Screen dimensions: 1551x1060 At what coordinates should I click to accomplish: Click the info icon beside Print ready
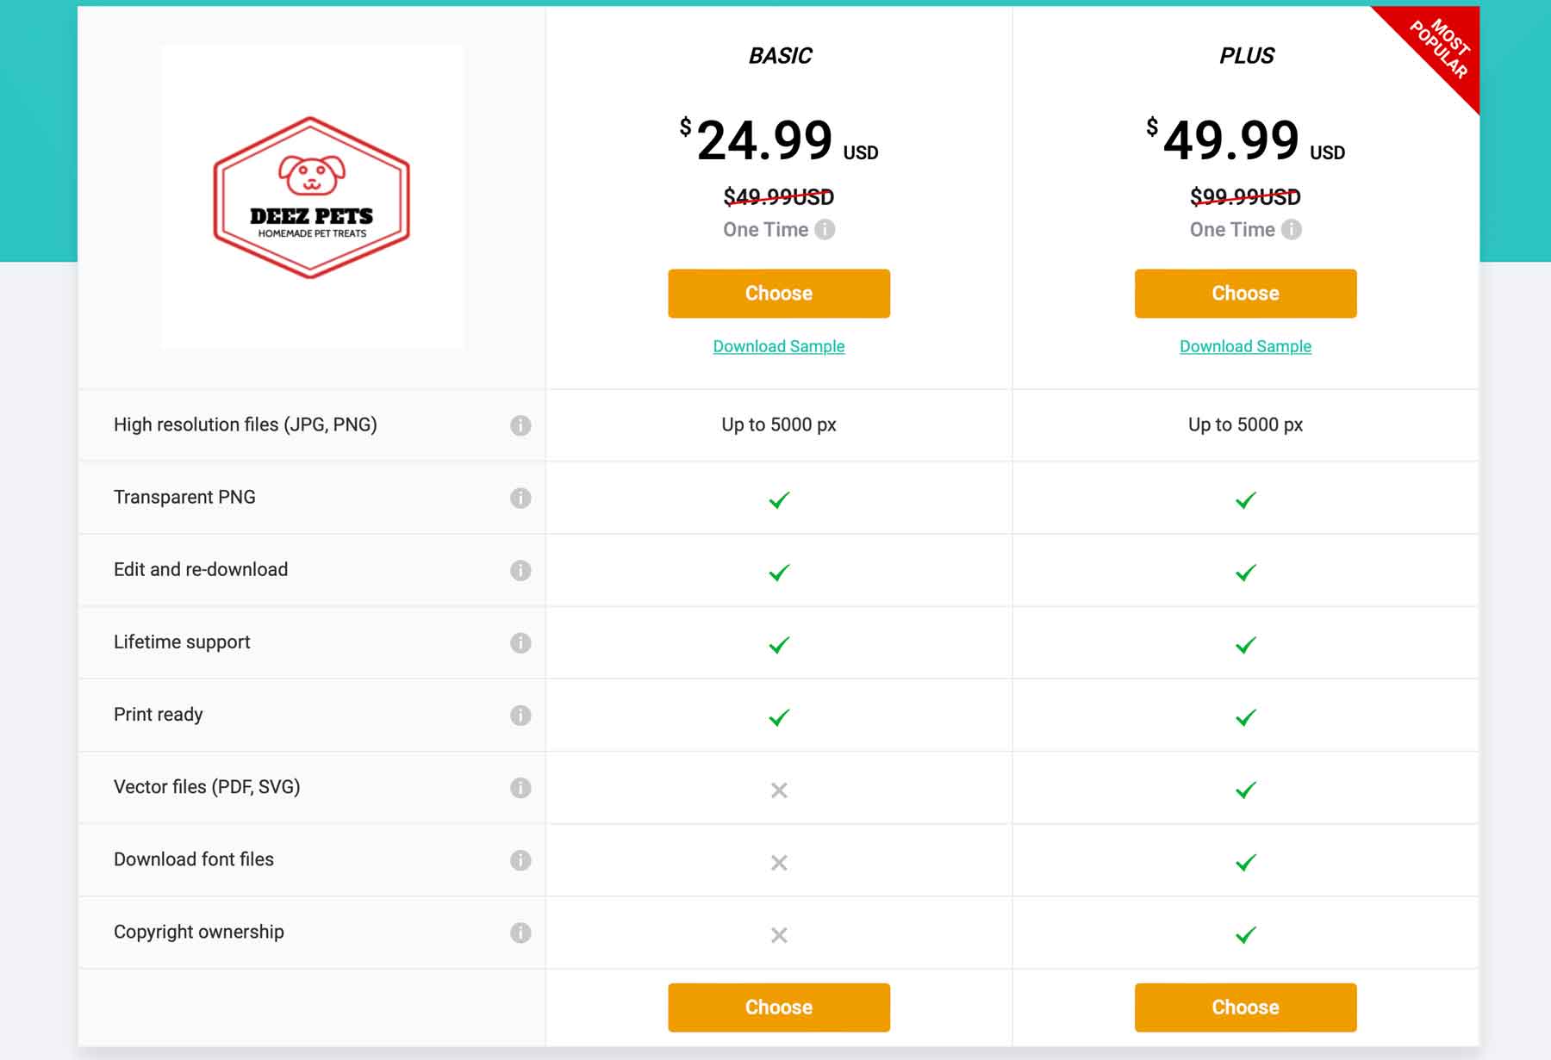[x=520, y=715]
